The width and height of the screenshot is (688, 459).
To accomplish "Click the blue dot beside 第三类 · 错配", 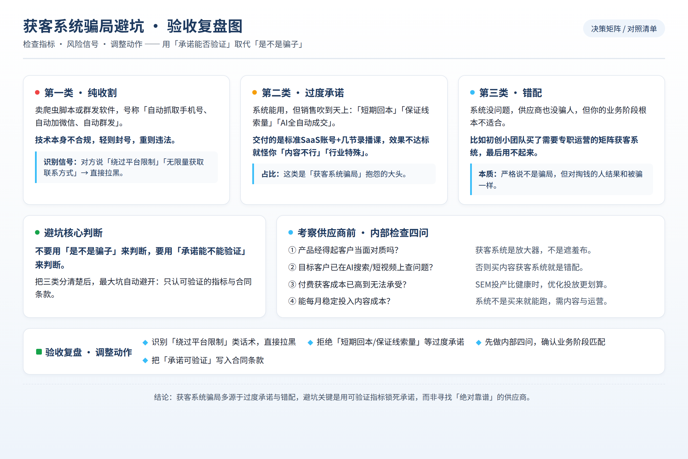I will [x=472, y=92].
